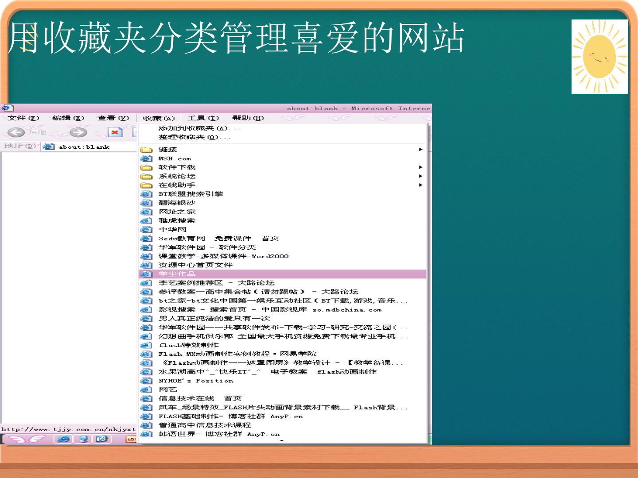Expand the 软件下载 submenu arrow
638x478 pixels.
click(420, 167)
